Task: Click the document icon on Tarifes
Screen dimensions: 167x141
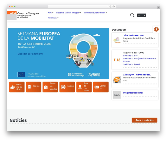Action: click(x=29, y=87)
